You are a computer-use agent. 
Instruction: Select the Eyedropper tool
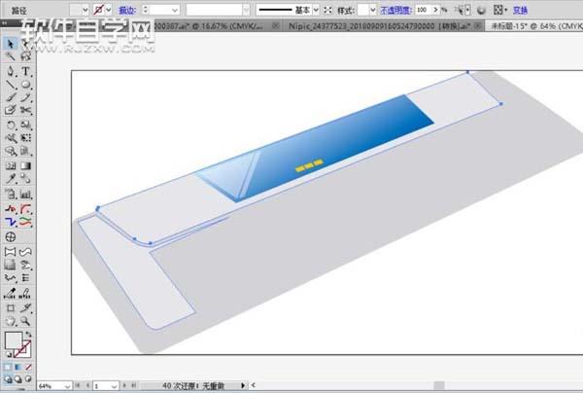pos(10,179)
